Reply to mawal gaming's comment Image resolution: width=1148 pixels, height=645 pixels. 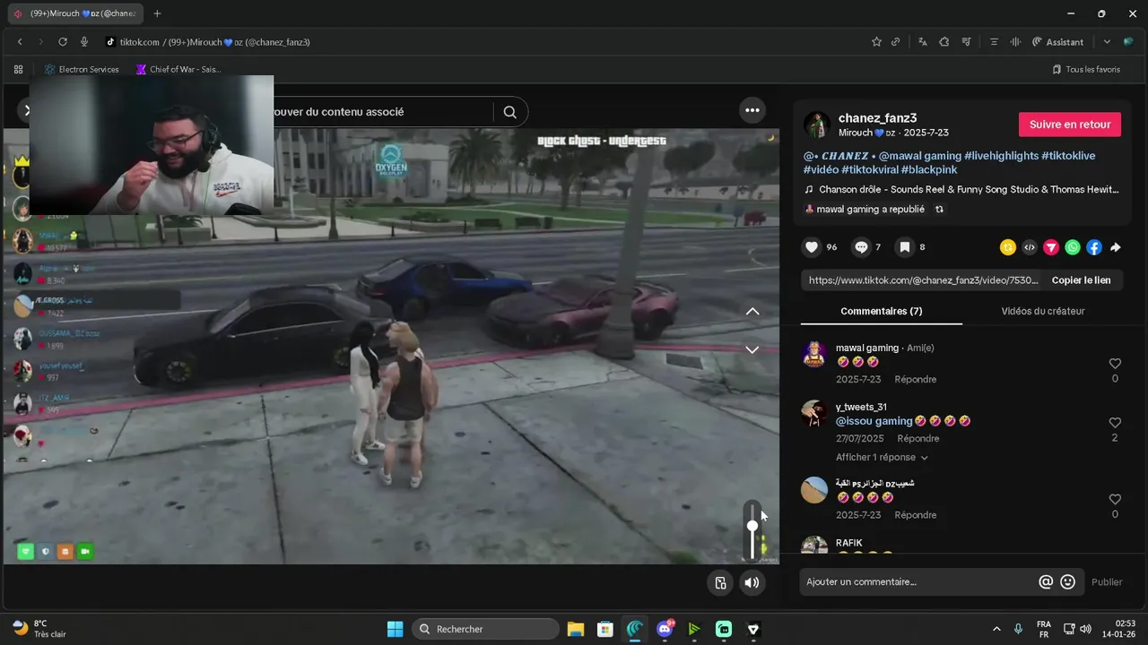[x=915, y=380]
